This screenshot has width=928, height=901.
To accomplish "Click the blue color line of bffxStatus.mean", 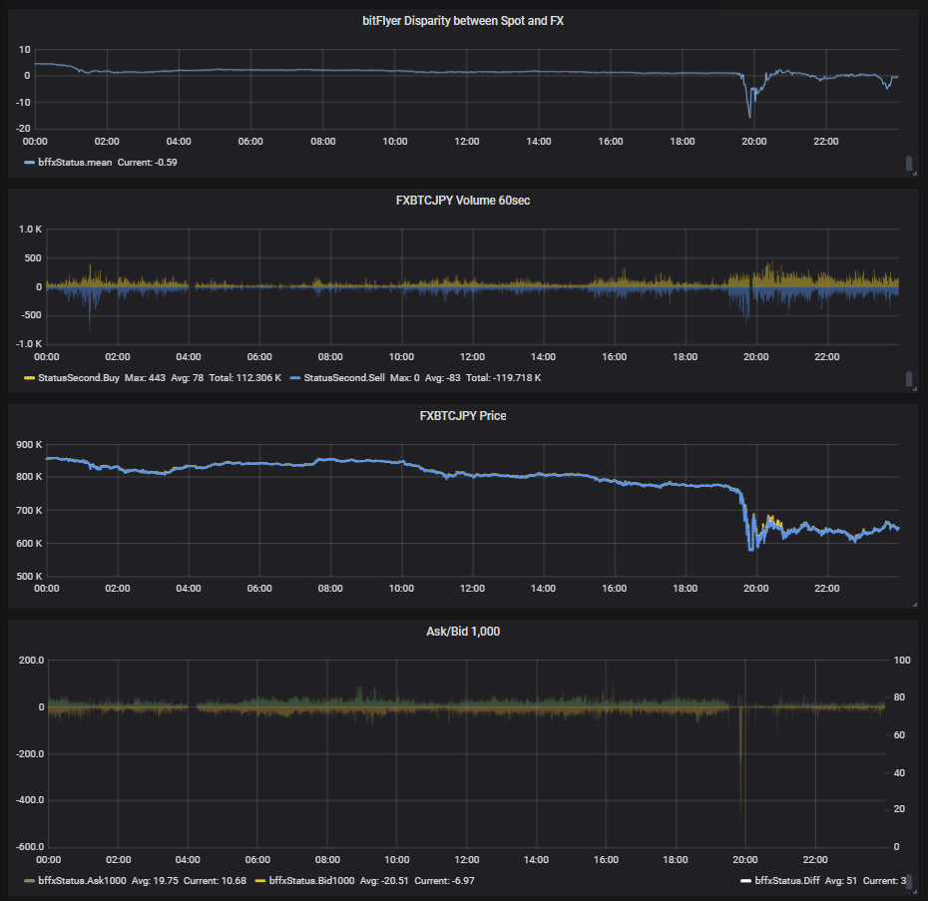I will (x=30, y=163).
